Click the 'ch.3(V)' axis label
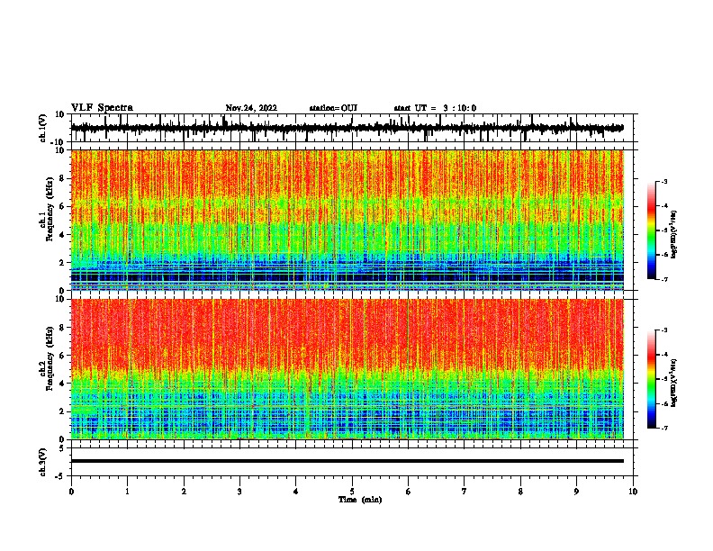The width and height of the screenshot is (713, 551). tap(43, 462)
